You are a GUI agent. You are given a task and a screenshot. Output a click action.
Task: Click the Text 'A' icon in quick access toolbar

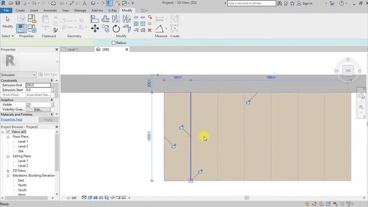tap(85, 3)
